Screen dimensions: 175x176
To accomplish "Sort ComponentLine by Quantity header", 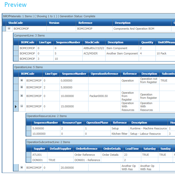I will [x=147, y=42].
